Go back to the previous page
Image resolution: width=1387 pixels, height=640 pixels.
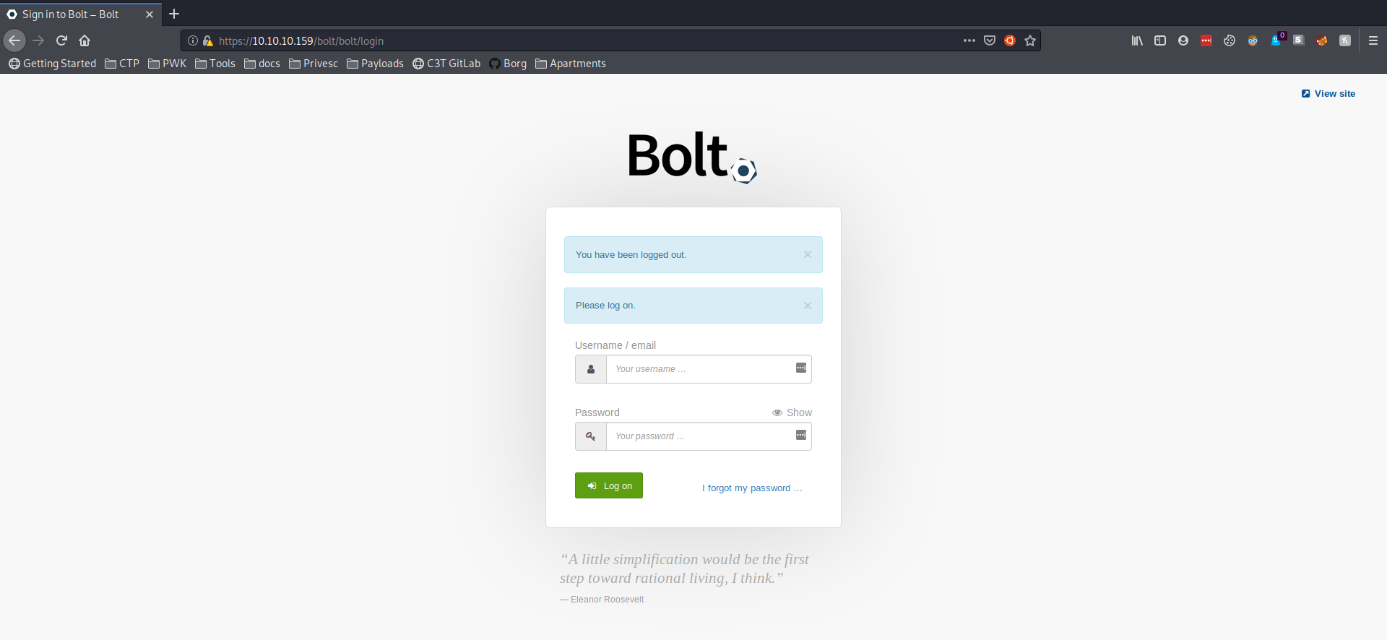pyautogui.click(x=14, y=40)
